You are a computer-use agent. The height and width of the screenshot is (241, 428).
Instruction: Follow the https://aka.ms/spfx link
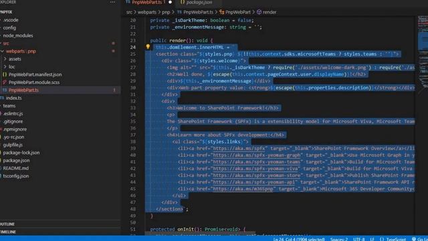(239, 149)
